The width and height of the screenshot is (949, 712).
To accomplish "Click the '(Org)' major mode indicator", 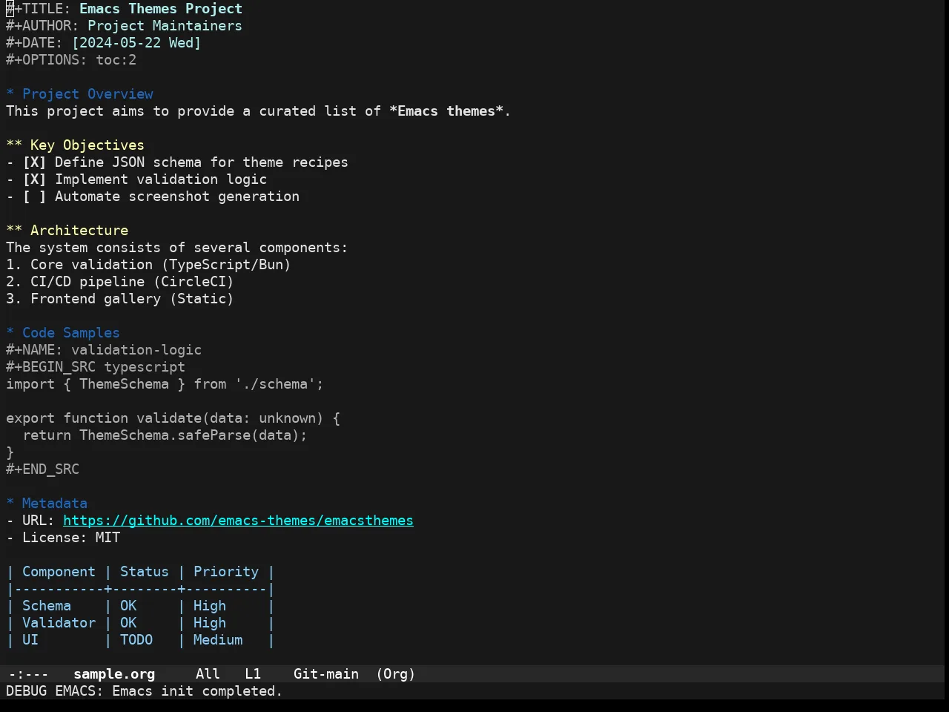I will [x=395, y=674].
